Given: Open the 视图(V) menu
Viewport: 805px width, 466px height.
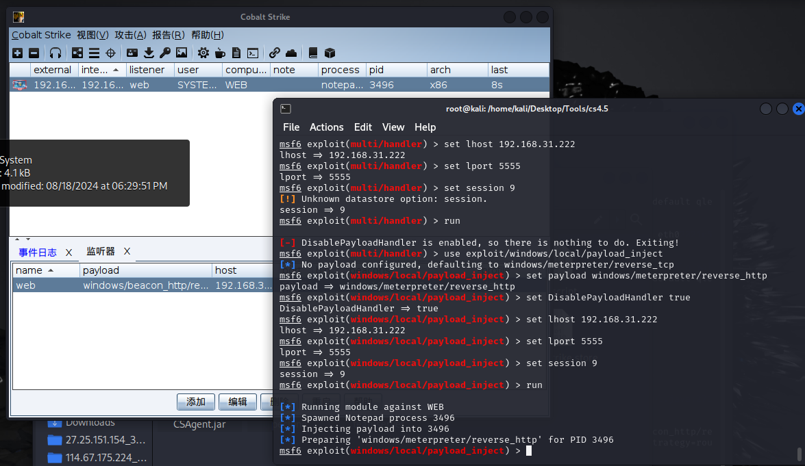Looking at the screenshot, I should pos(93,35).
